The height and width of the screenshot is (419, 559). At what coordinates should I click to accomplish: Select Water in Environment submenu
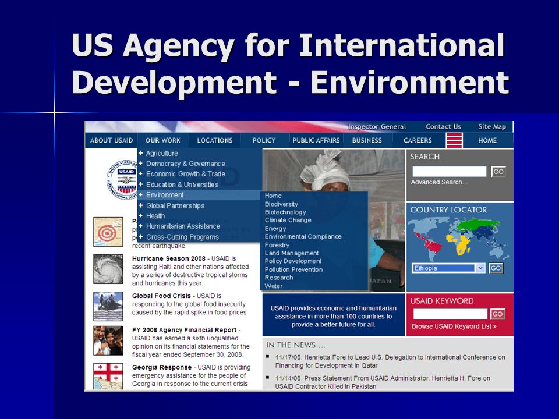point(274,286)
